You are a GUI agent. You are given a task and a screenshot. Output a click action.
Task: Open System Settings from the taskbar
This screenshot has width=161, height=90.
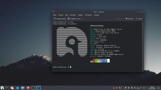click(x=7, y=88)
